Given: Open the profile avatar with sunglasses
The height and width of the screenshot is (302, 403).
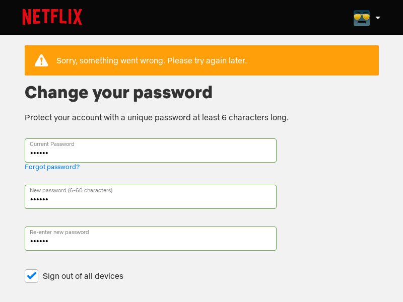Looking at the screenshot, I should click(x=362, y=18).
